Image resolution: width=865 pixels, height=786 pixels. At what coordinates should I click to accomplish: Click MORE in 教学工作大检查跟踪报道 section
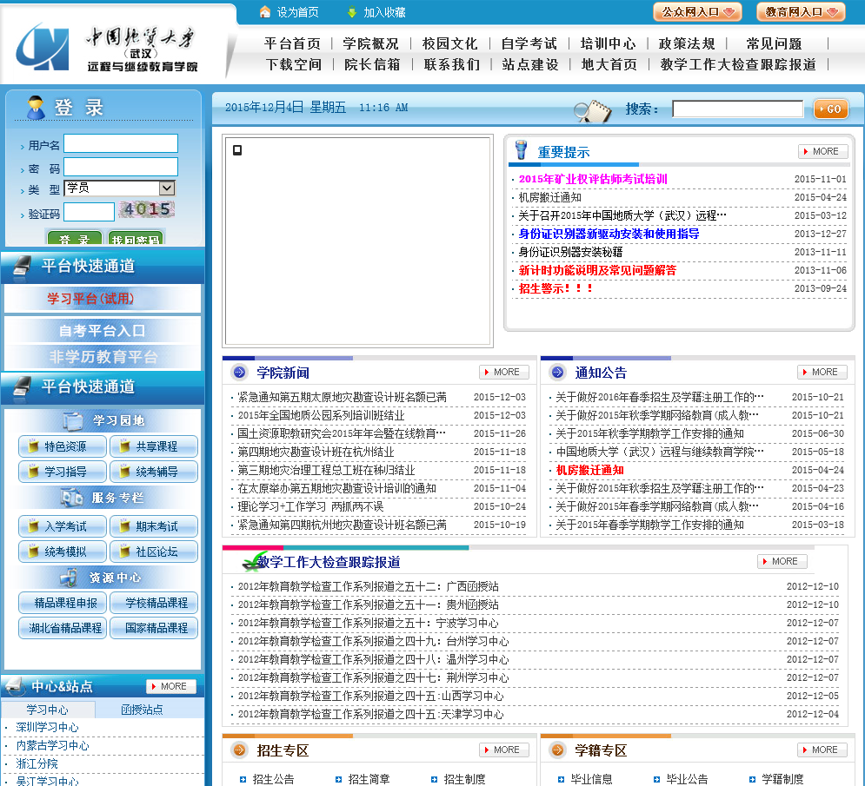pyautogui.click(x=782, y=561)
